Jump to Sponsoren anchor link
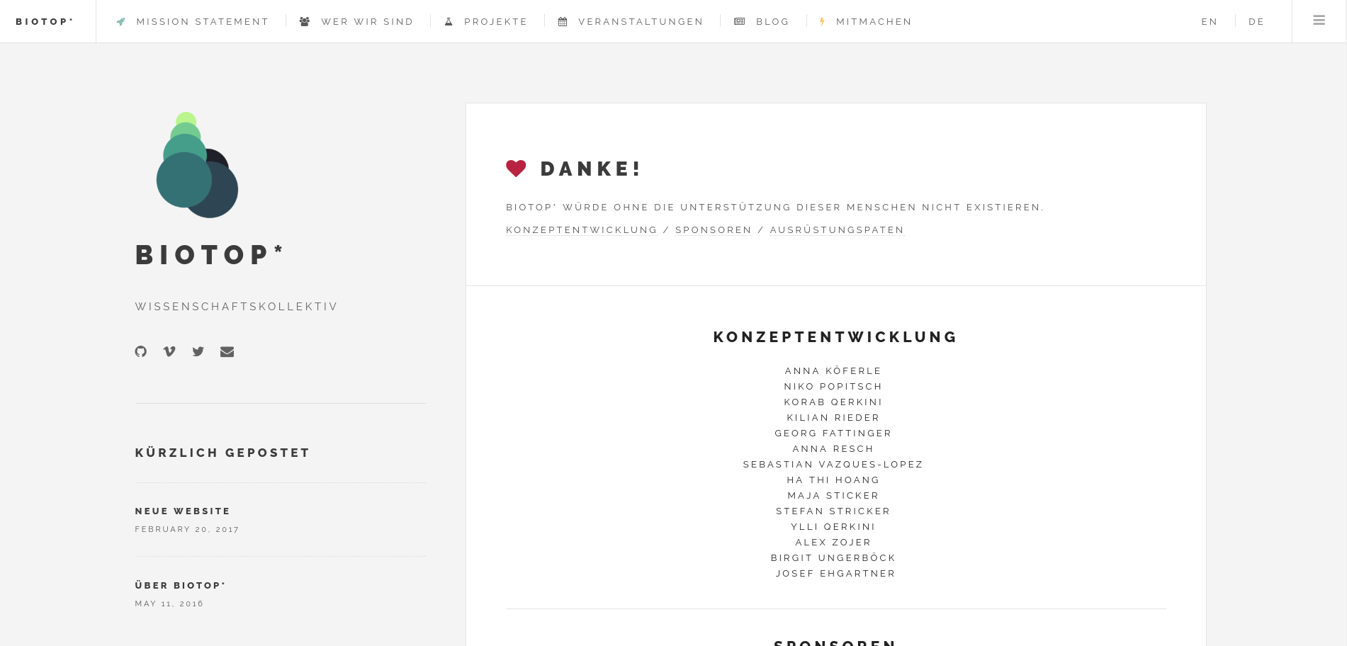Image resolution: width=1347 pixels, height=646 pixels. pyautogui.click(x=714, y=230)
